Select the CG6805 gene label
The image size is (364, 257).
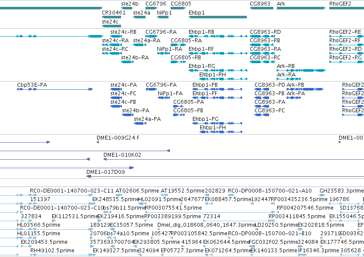(x=181, y=4)
